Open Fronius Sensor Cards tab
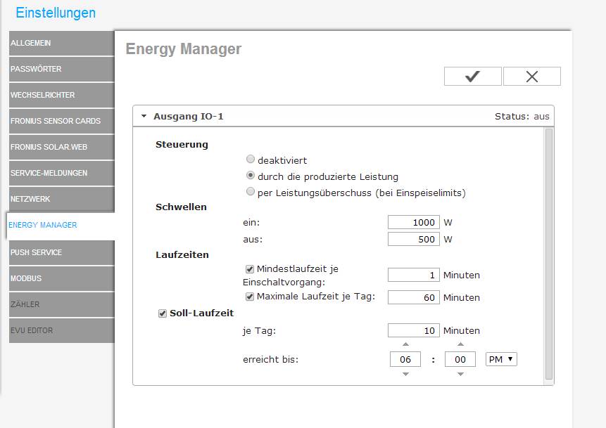The height and width of the screenshot is (428, 606). (62, 121)
